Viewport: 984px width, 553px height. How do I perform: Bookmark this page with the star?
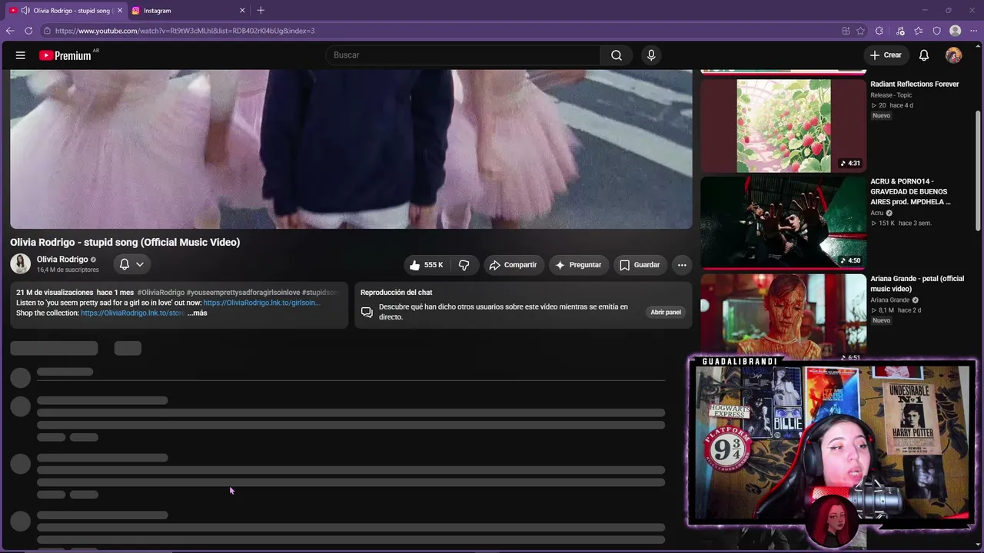coord(861,31)
